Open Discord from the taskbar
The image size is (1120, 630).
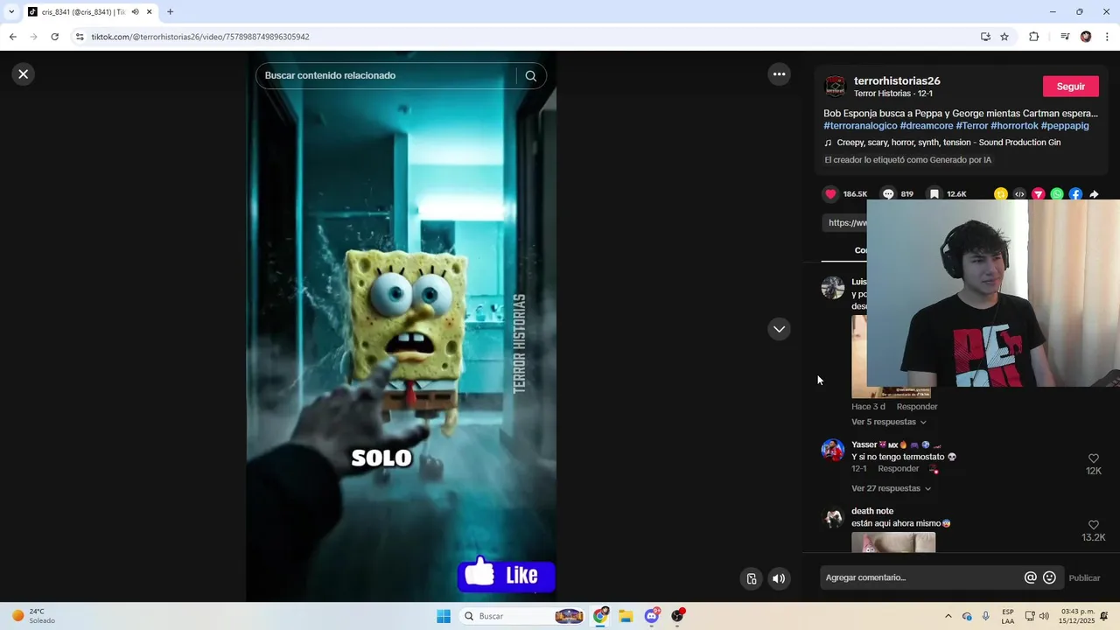tap(652, 616)
